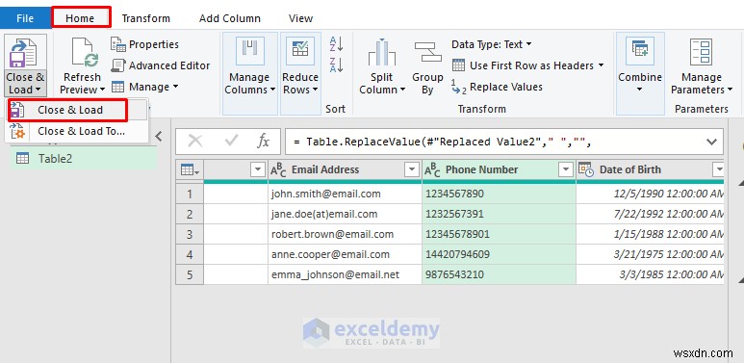The width and height of the screenshot is (744, 363).
Task: Open the Refresh Preview dropdown arrow
Action: coord(102,90)
